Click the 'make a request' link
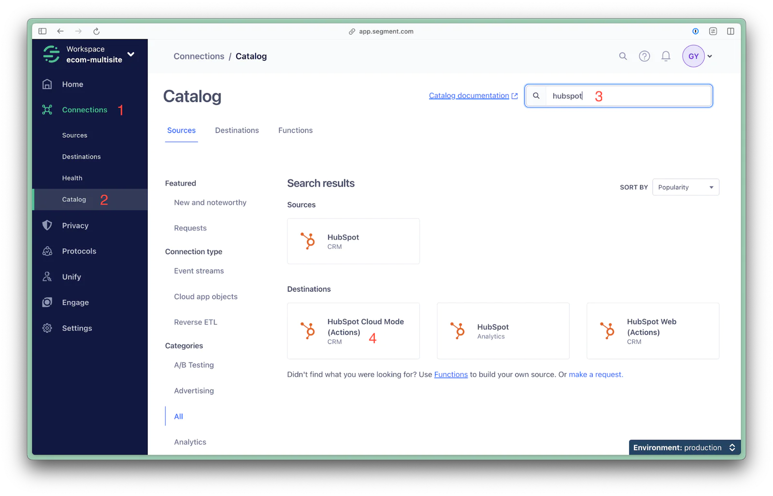This screenshot has height=496, width=773. click(595, 374)
